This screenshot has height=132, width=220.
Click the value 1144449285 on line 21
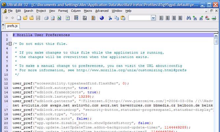click(175, 127)
